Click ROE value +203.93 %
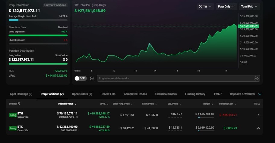This screenshot has width=275, height=143. (x=61, y=71)
